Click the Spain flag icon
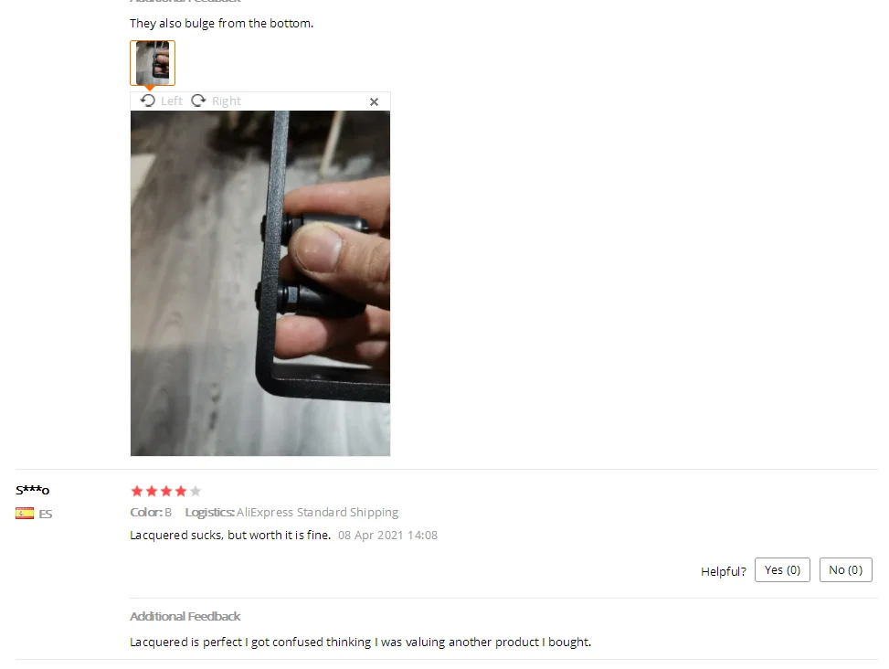889x669 pixels. (x=25, y=514)
